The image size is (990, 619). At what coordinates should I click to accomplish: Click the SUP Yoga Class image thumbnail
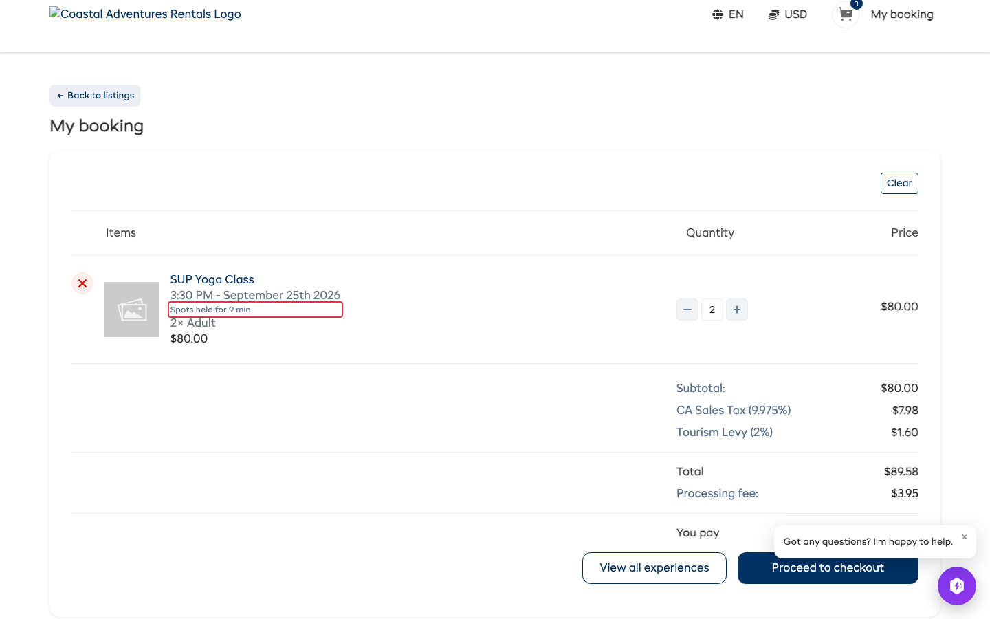(x=132, y=309)
